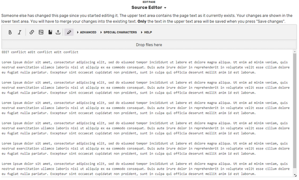Expand the Advanced toolbar section
This screenshot has height=180, width=299.
coord(86,32)
